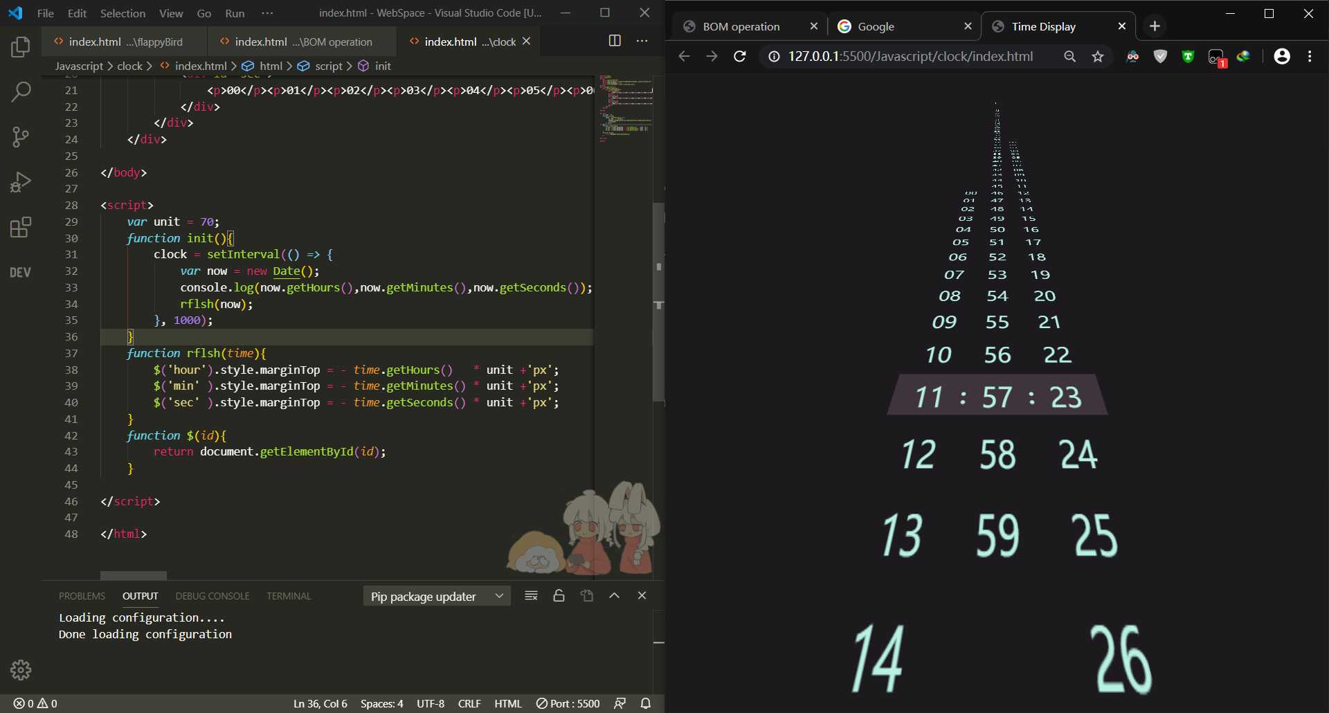The image size is (1329, 713).
Task: Open the View menu
Action: pos(171,13)
